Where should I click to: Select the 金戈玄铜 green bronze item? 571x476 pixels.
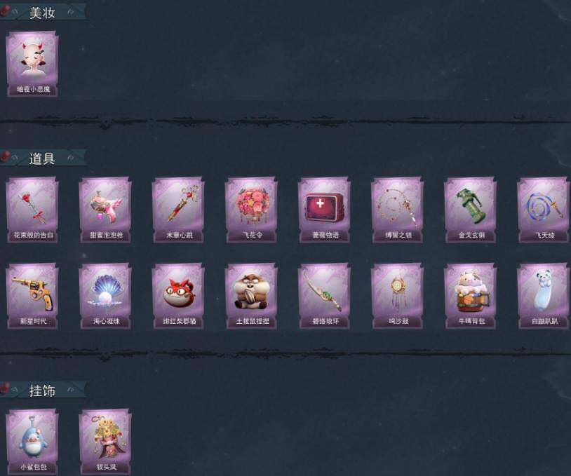[471, 210]
